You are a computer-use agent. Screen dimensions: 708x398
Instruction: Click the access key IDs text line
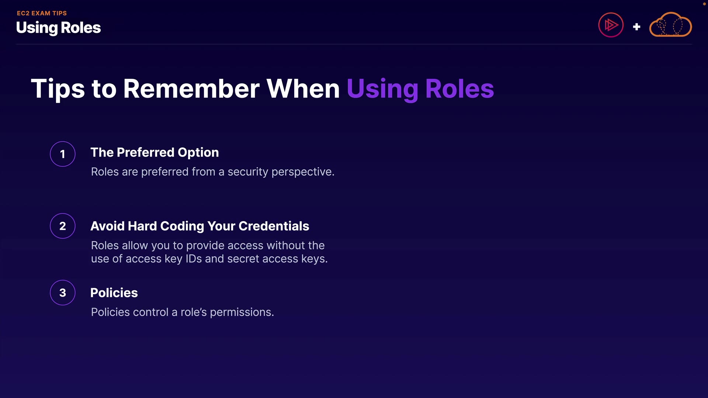point(209,259)
